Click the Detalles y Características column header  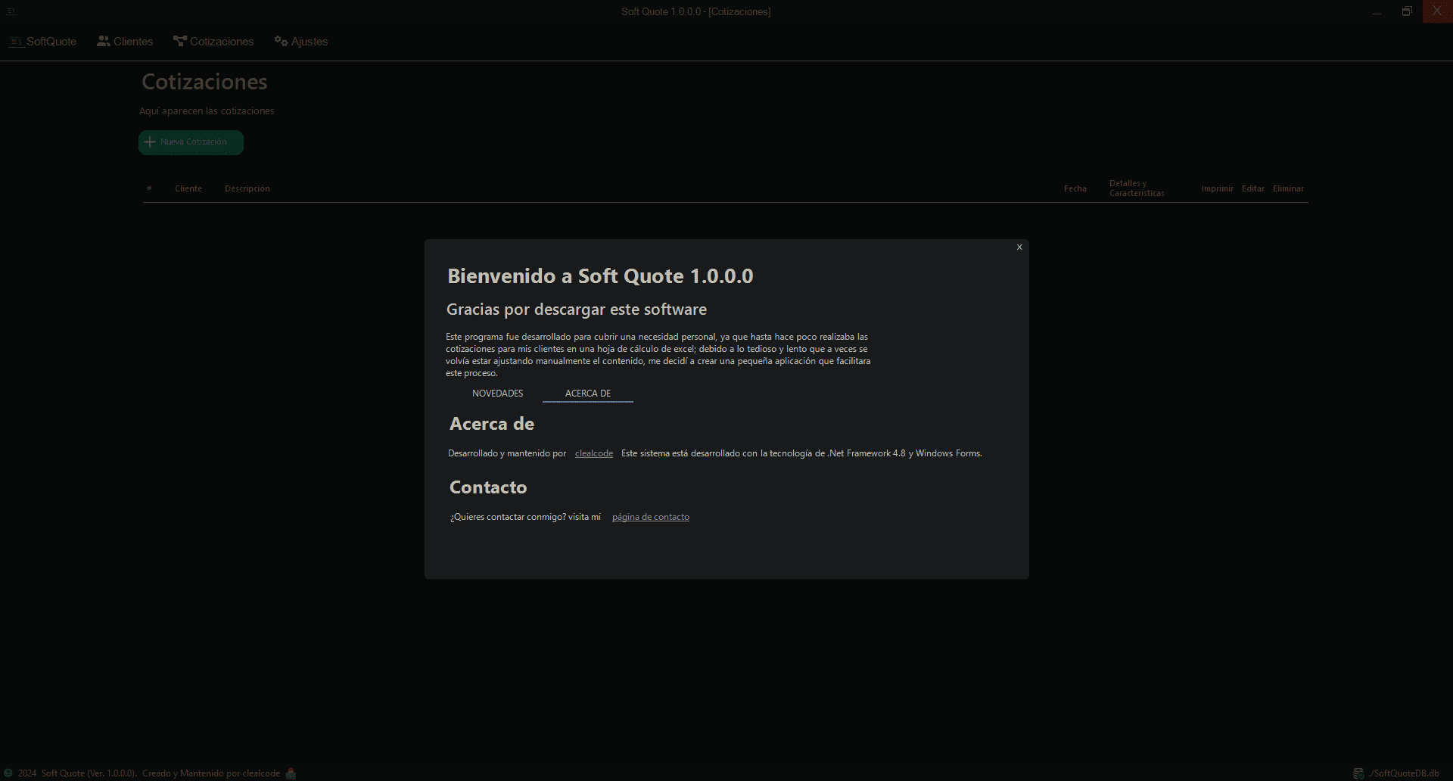1137,188
